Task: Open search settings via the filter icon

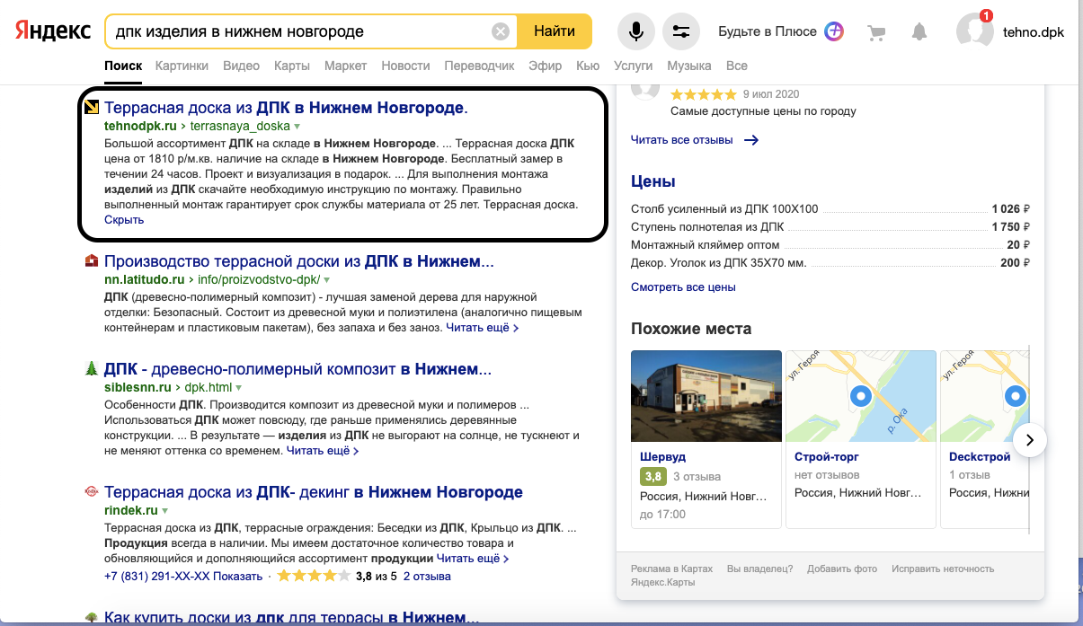Action: point(681,31)
